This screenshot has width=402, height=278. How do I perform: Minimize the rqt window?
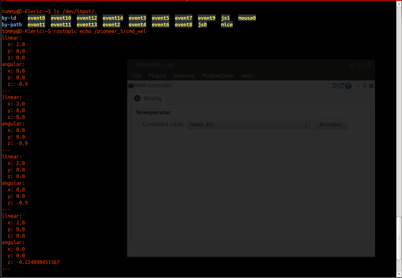coord(353,65)
